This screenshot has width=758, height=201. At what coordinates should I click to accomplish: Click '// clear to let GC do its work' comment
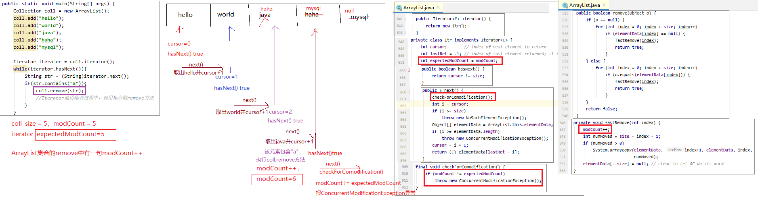tap(687, 164)
